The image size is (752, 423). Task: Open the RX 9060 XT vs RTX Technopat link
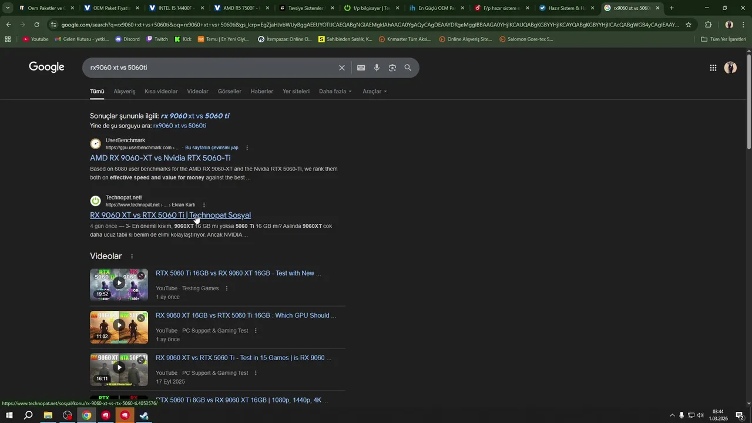pyautogui.click(x=170, y=215)
